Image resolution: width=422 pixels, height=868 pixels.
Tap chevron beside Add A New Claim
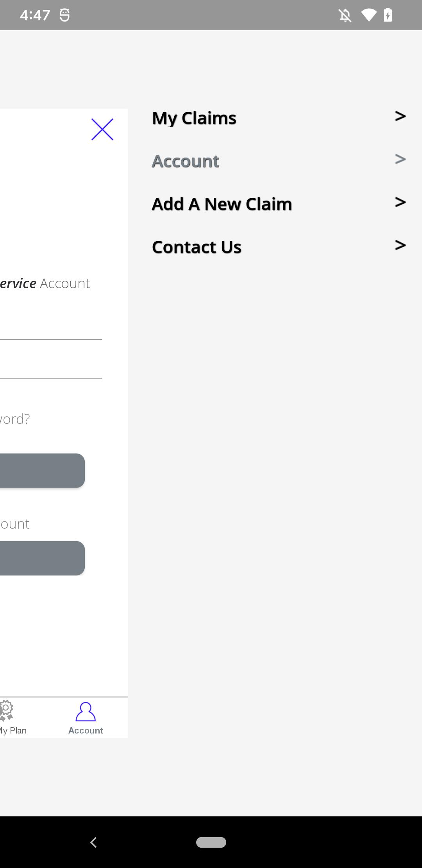pos(400,202)
